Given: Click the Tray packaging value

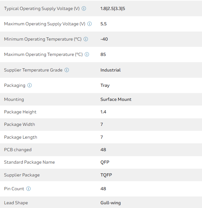Looking at the screenshot, I should 105,85.
